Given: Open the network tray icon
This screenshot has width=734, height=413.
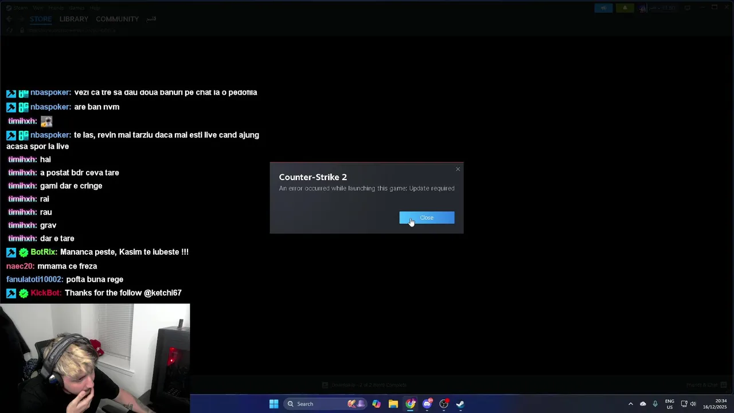Looking at the screenshot, I should 684,404.
